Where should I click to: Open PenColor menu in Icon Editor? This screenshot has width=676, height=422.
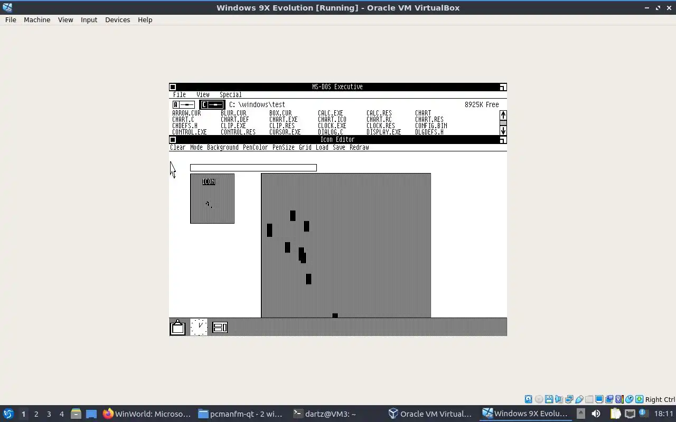point(255,148)
